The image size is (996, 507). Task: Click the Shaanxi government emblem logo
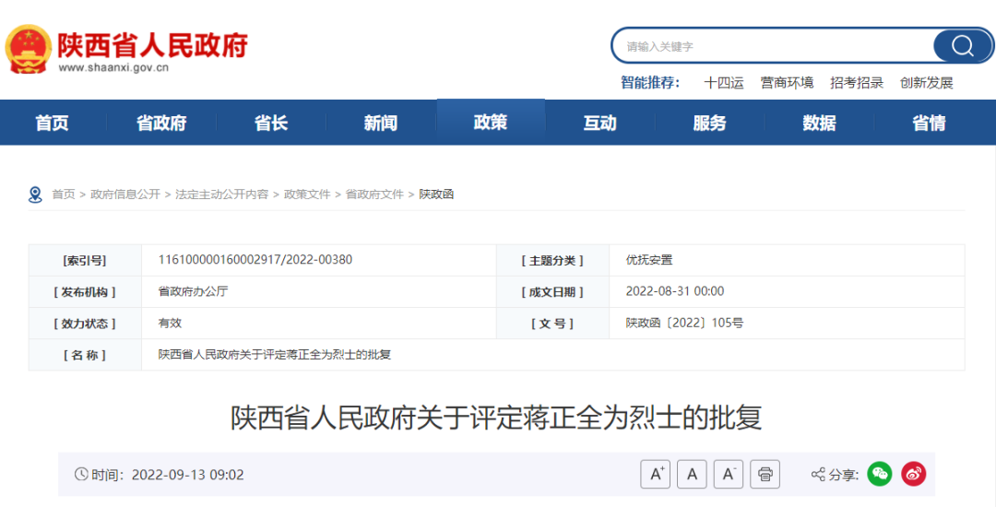click(x=29, y=48)
